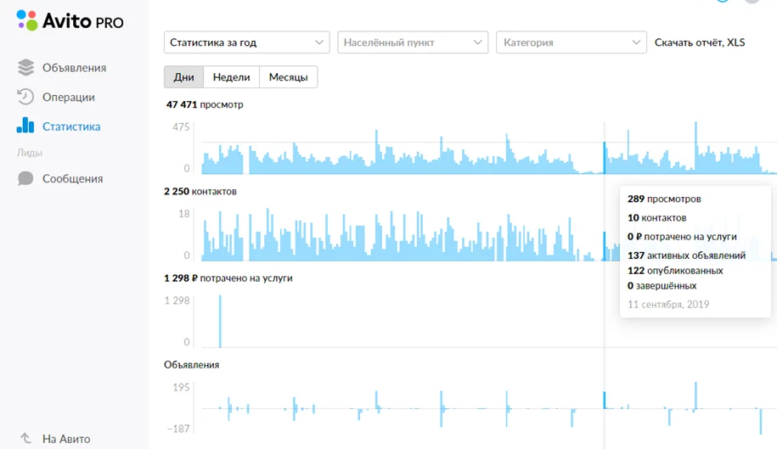The height and width of the screenshot is (449, 777).
Task: Click the 1 298 ₽ spending bar
Action: coord(220,322)
